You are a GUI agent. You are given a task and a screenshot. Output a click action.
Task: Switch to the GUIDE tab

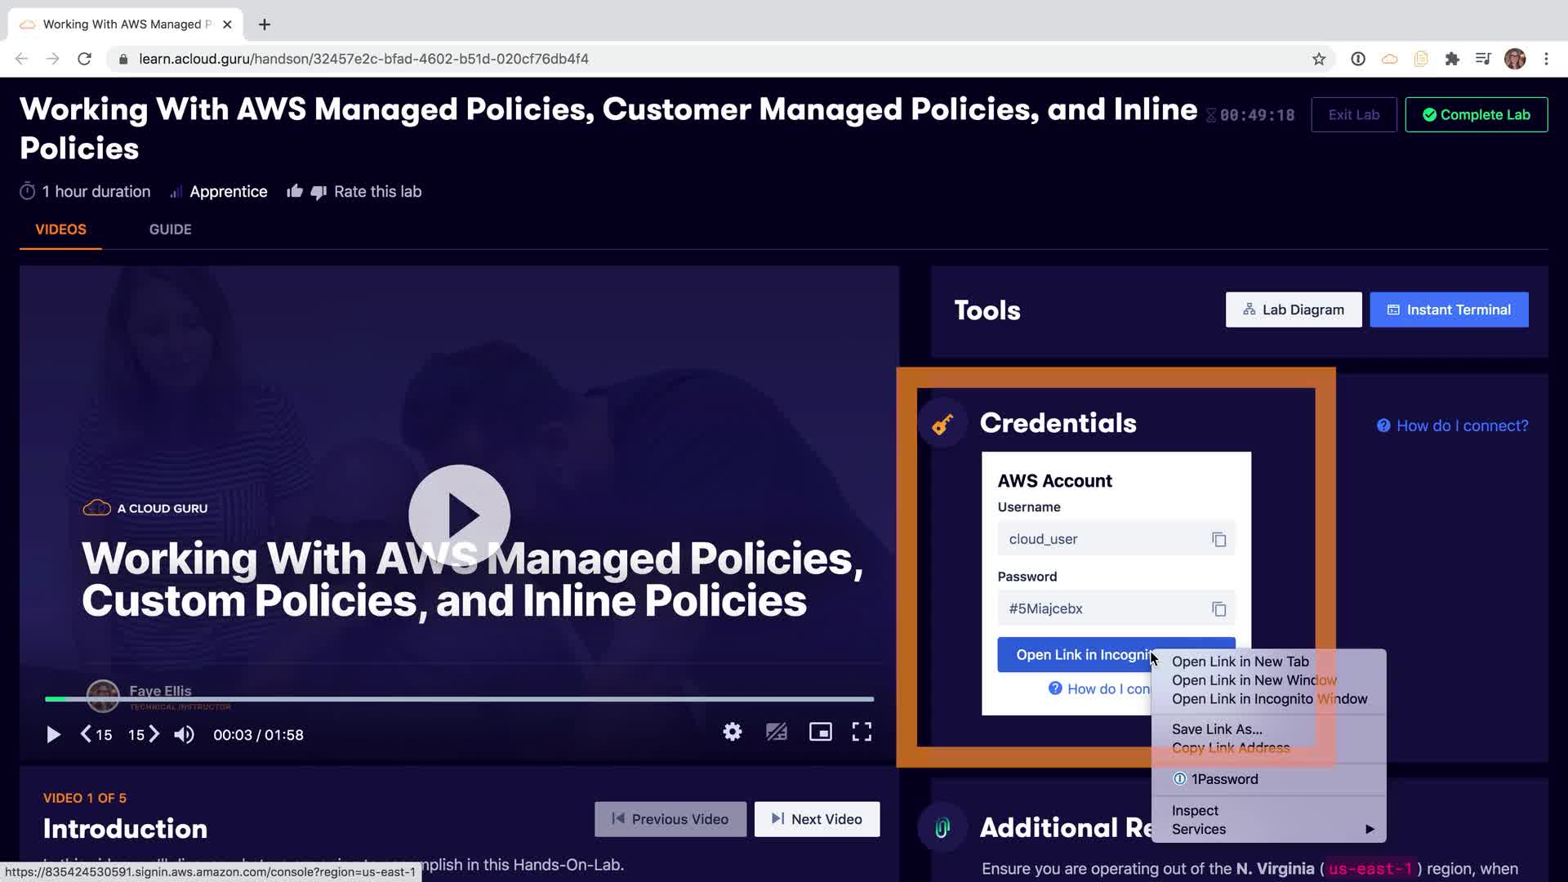tap(170, 229)
